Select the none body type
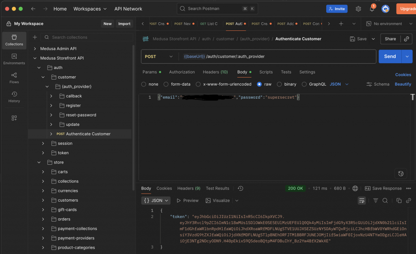This screenshot has width=416, height=254. click(x=143, y=84)
